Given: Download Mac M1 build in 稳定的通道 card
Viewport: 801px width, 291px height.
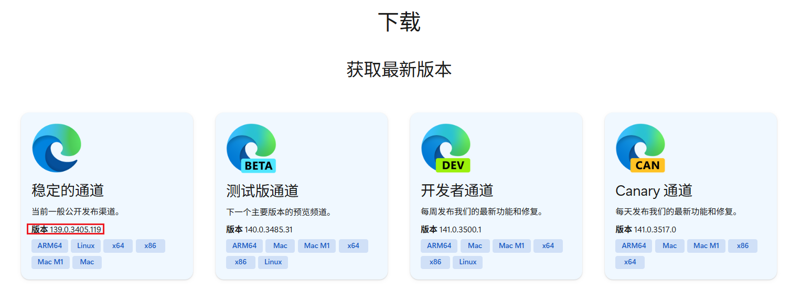Looking at the screenshot, I should tap(50, 262).
